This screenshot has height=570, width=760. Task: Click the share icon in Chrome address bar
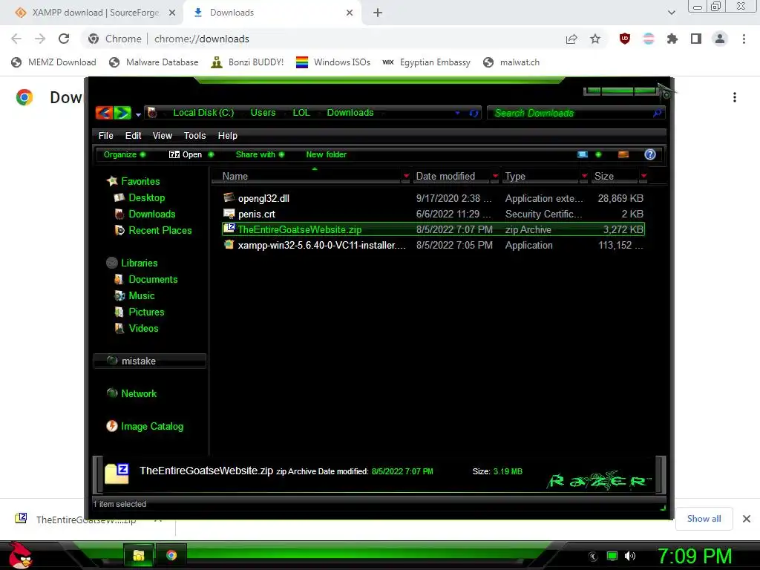coord(571,39)
